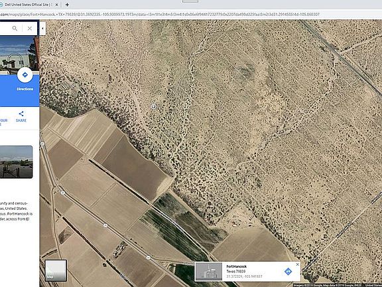
Task: Click the Fort Hancock description text
Action: point(16,211)
